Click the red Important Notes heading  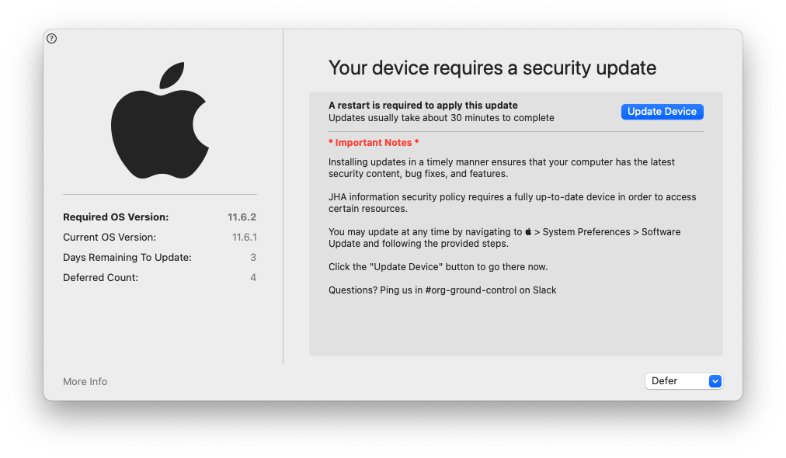coord(374,143)
